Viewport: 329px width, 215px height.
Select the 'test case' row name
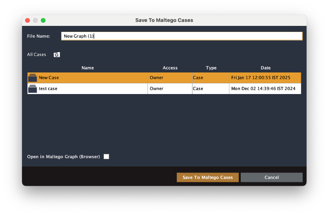tap(48, 89)
